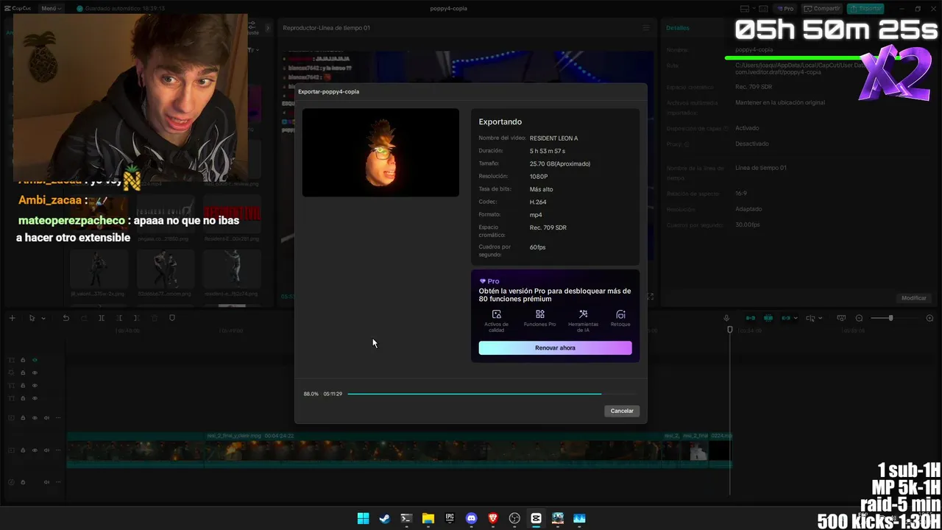
Task: Click the player fullscreen expand icon
Action: click(651, 297)
